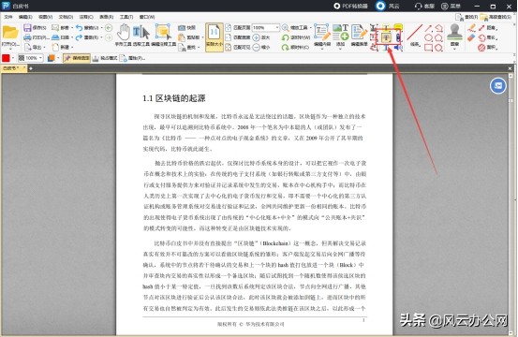Viewport: 518px width, 337px height.
Task: Click the Snapshot (快照) camera icon
Action: (x=182, y=28)
